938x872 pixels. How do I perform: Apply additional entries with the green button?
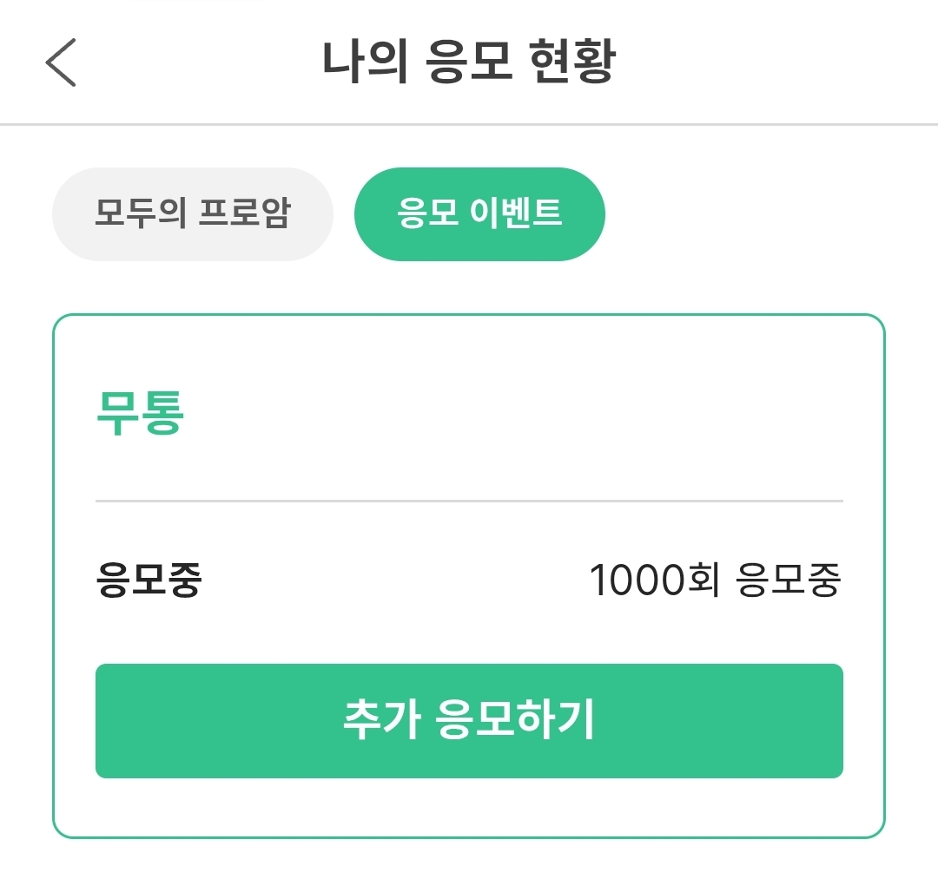point(469,721)
